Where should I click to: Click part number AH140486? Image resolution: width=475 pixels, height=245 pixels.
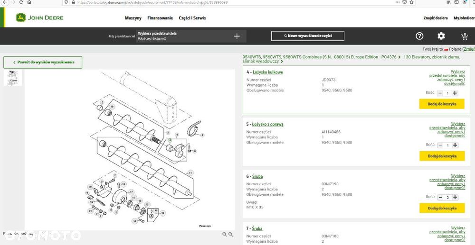pyautogui.click(x=330, y=132)
